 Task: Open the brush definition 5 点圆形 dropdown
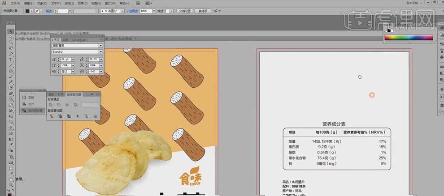click(122, 11)
